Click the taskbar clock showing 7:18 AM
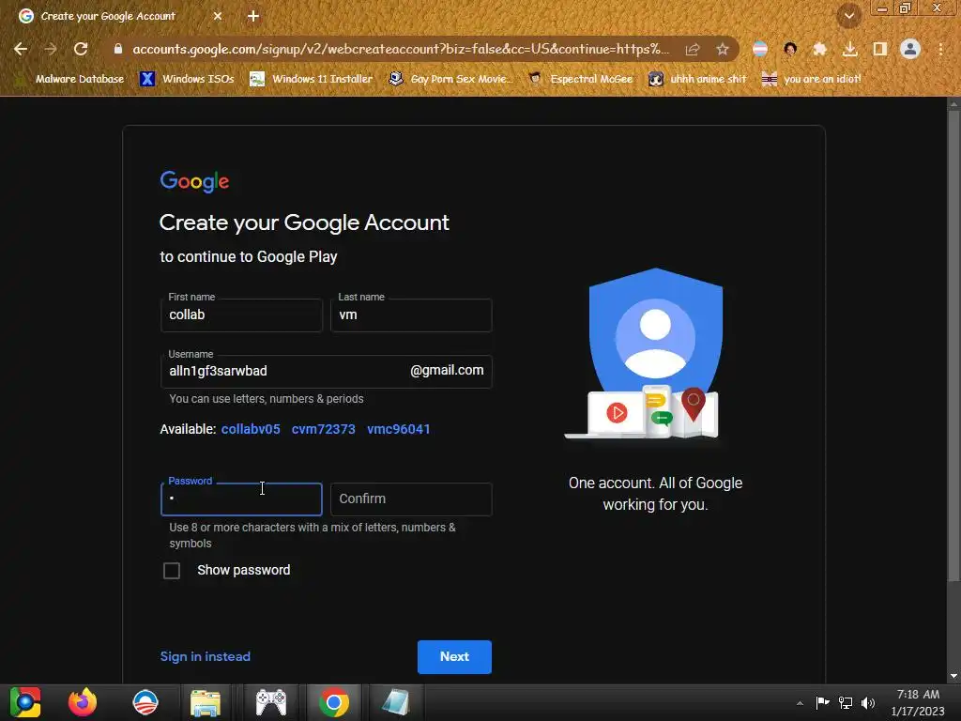Screen dimensions: 961x721 918,702
